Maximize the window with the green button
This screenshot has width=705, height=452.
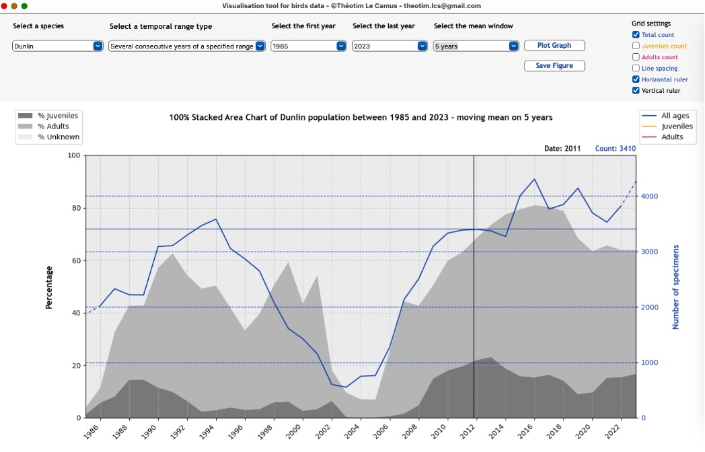coord(24,6)
